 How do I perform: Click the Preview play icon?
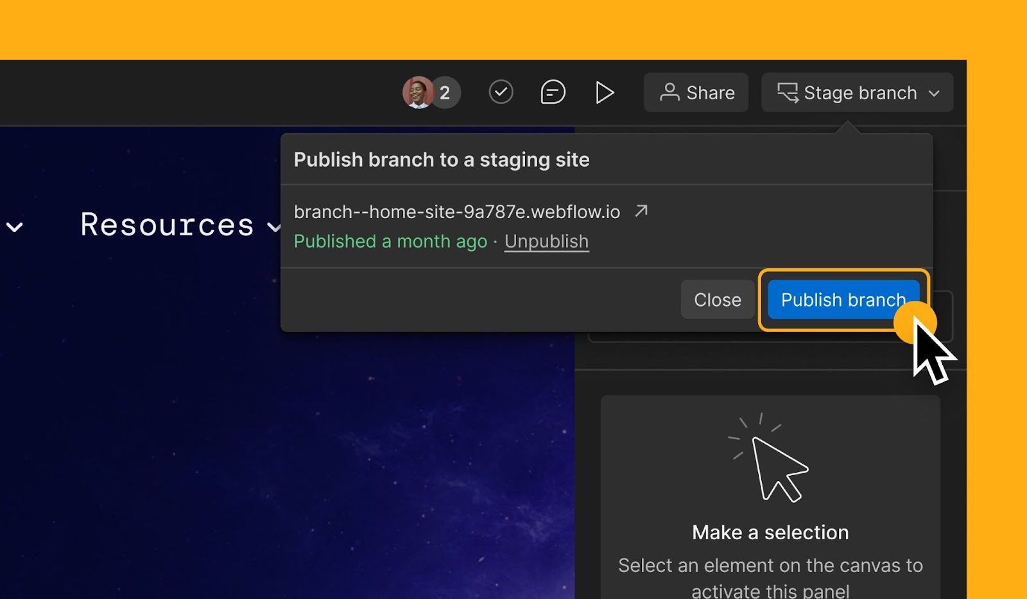coord(604,92)
